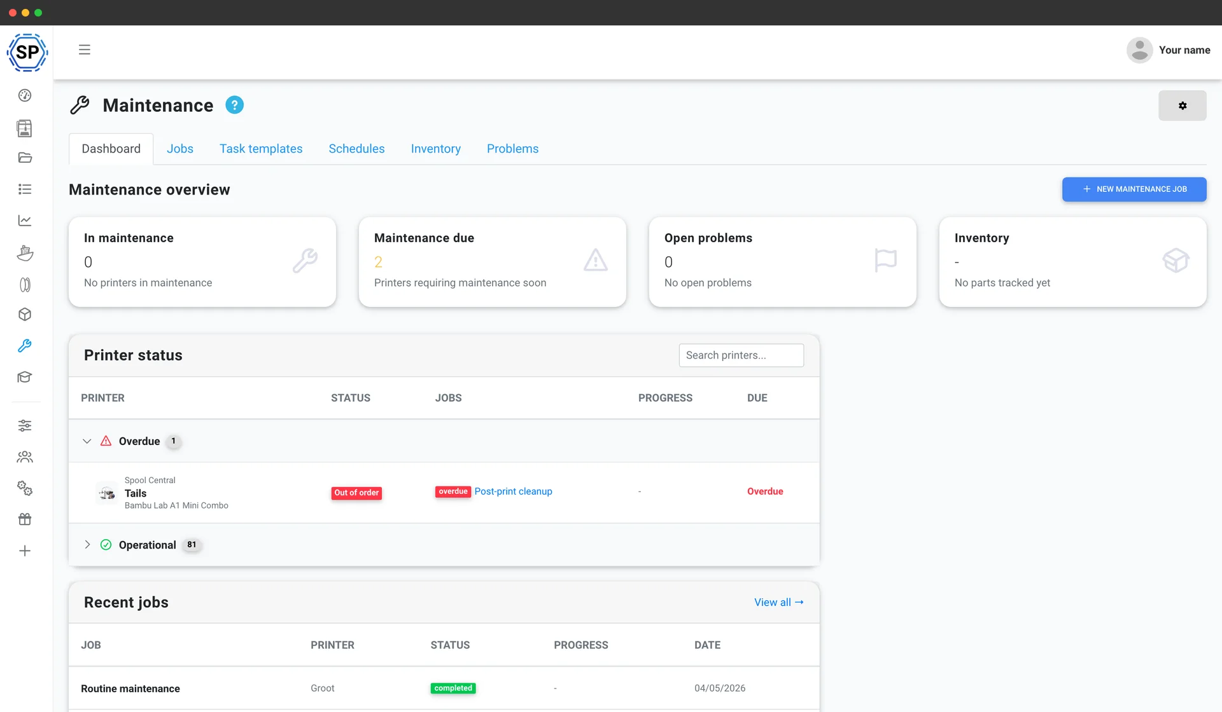The image size is (1222, 712).
Task: Open the 3D printers icon in the sidebar
Action: (25, 128)
